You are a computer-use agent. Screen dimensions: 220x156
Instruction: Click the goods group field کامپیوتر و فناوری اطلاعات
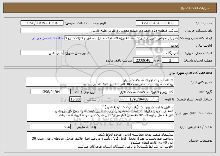point(138,92)
